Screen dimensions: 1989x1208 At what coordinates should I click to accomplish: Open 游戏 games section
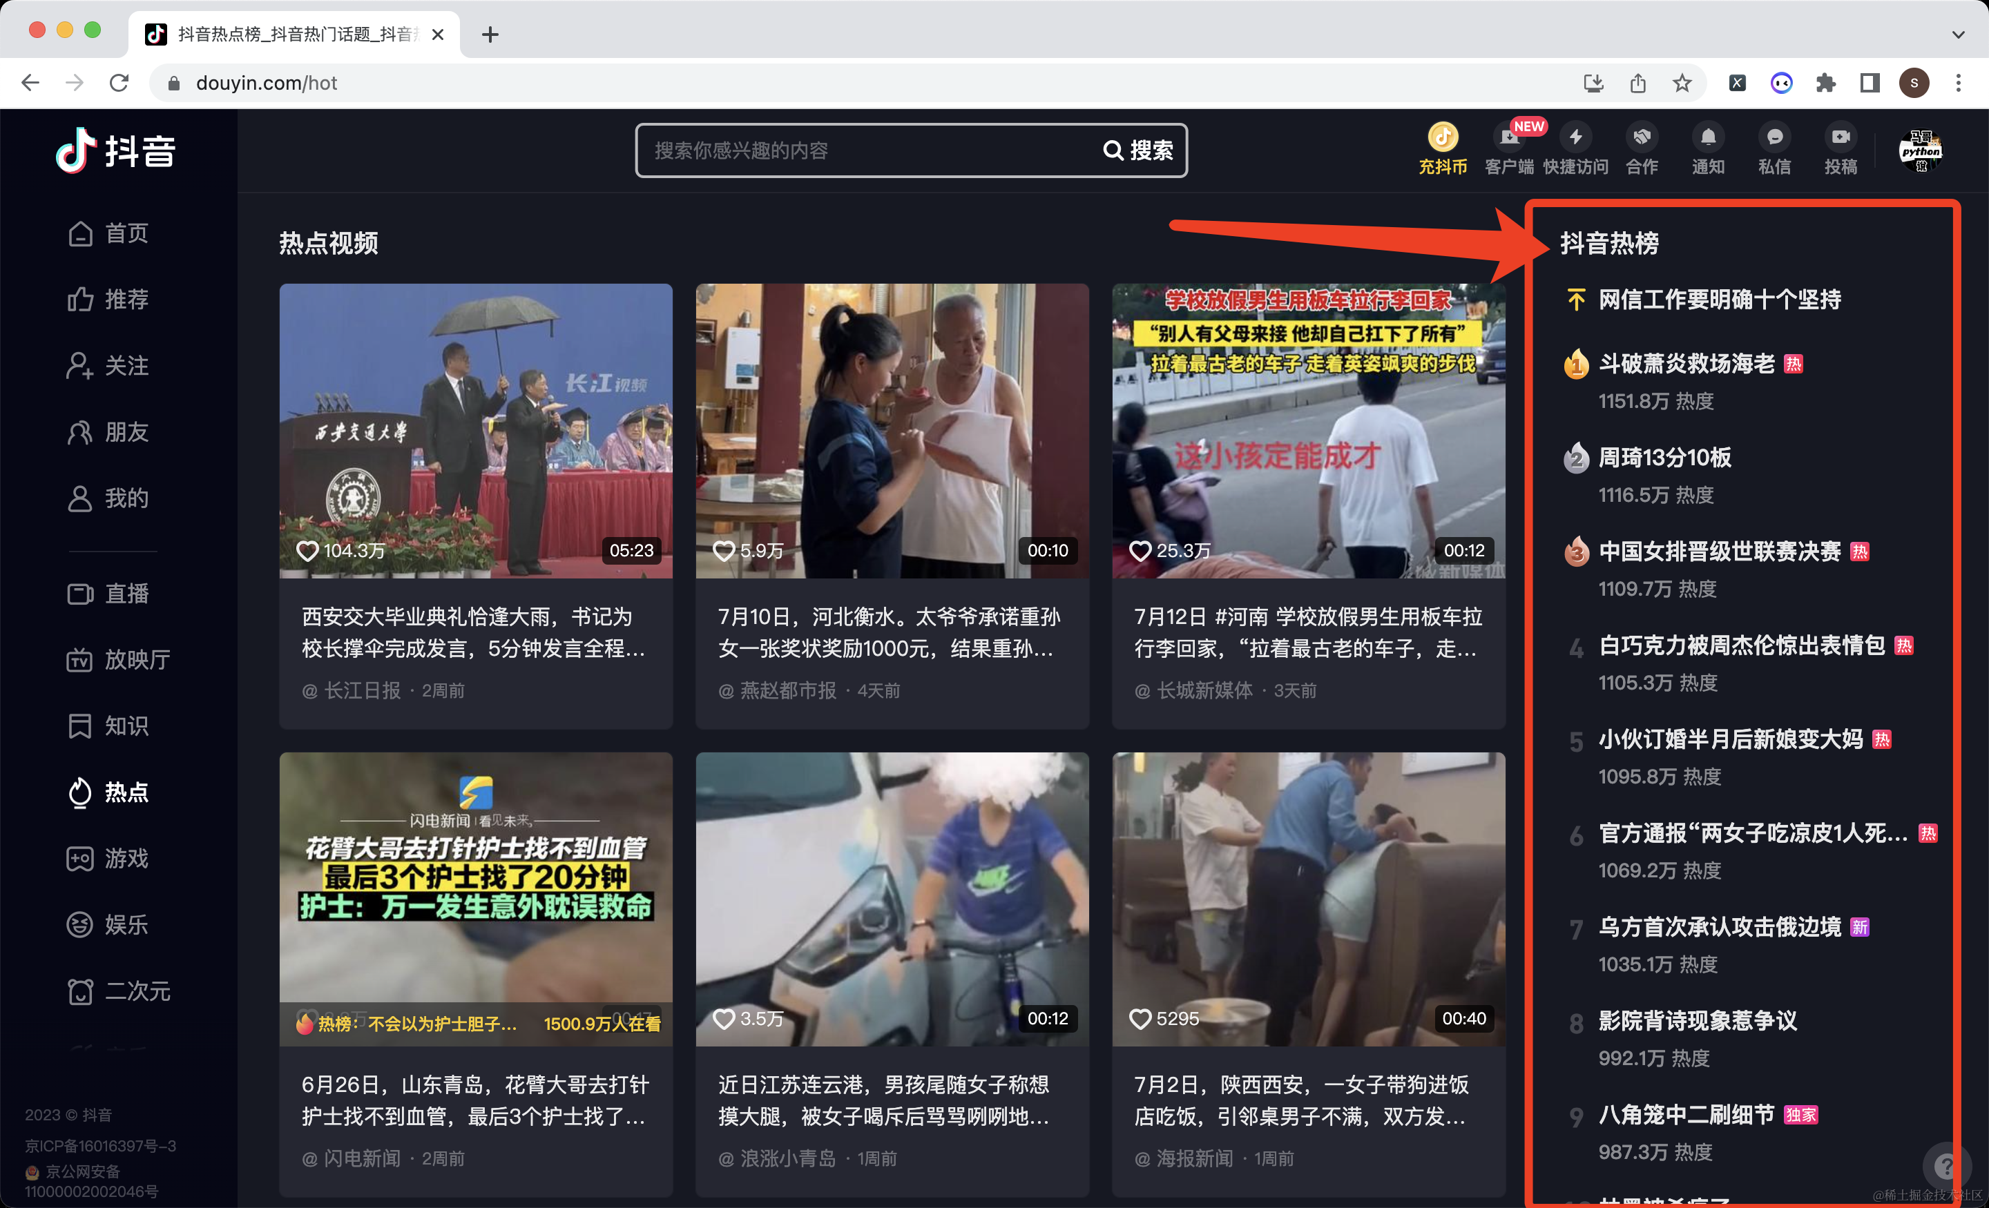point(108,859)
